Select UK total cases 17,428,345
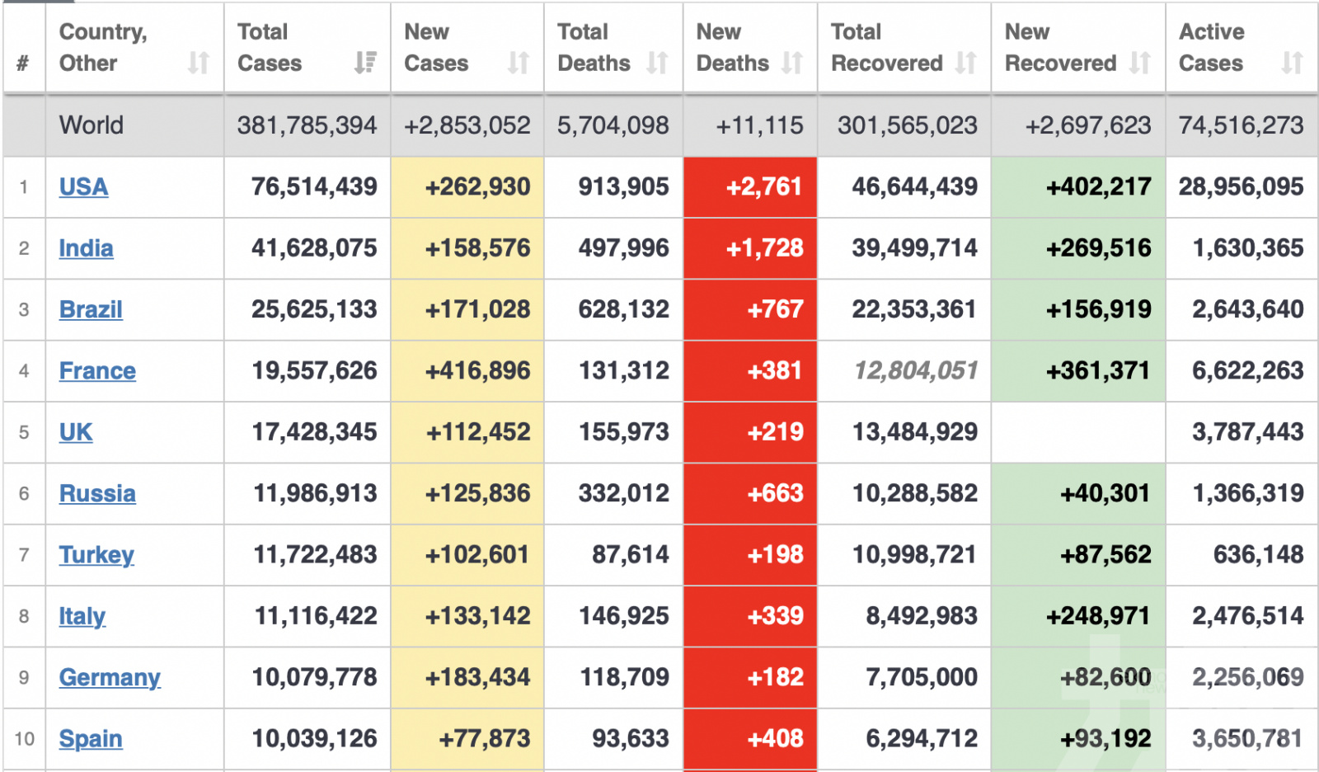1319x772 pixels. coord(314,432)
